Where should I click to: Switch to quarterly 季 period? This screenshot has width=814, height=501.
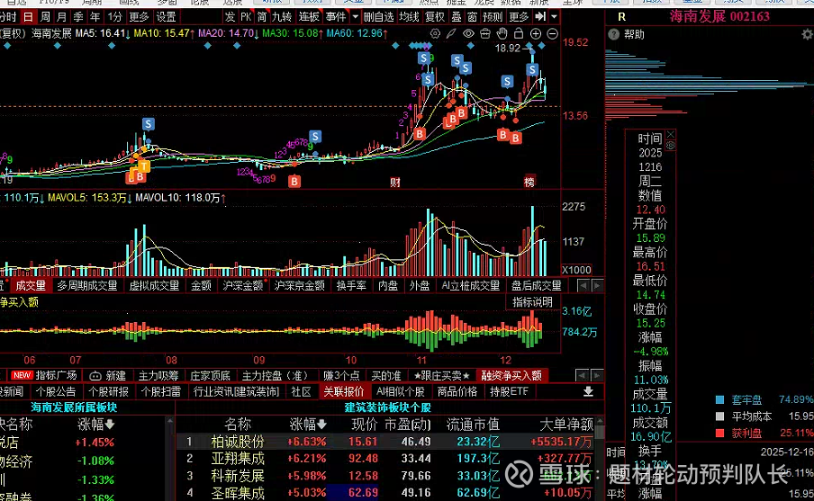click(78, 16)
